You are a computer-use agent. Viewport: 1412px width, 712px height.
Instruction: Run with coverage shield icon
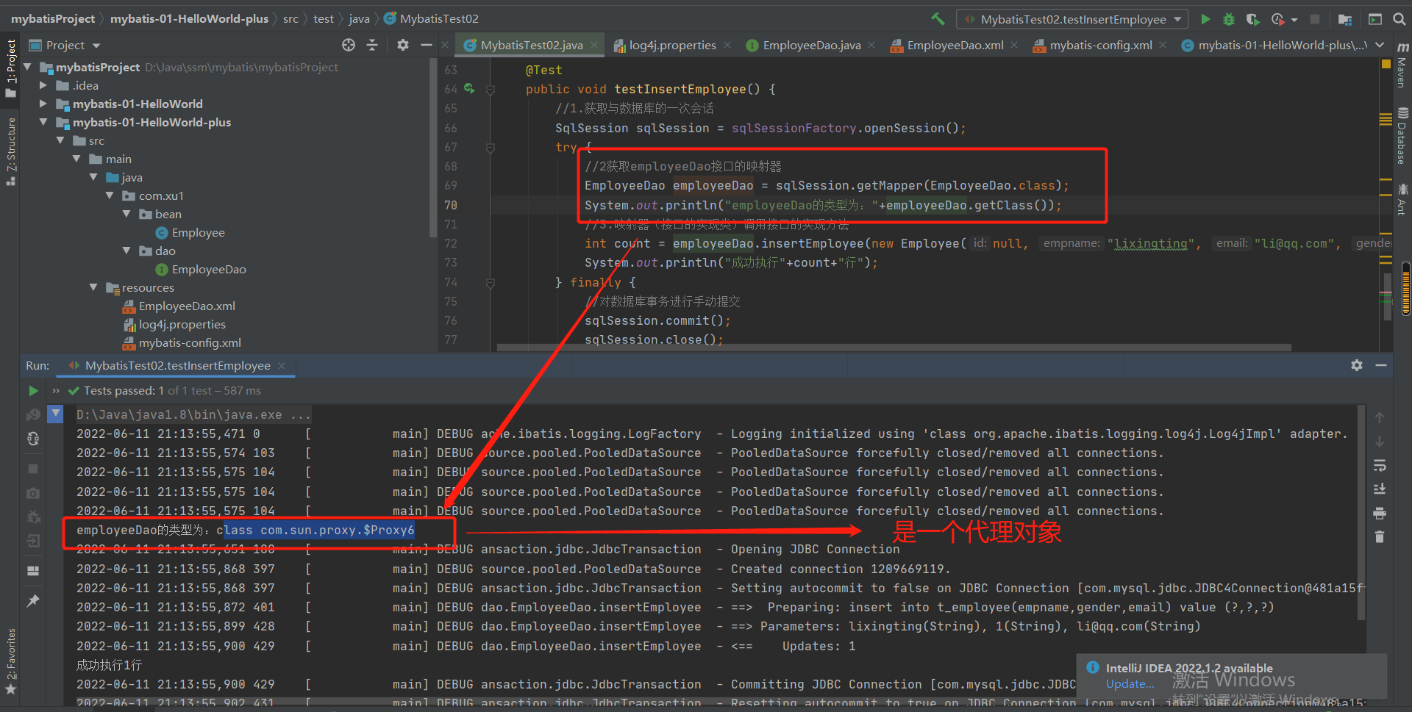1252,19
